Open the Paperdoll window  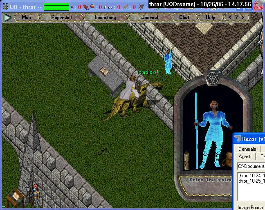point(61,18)
